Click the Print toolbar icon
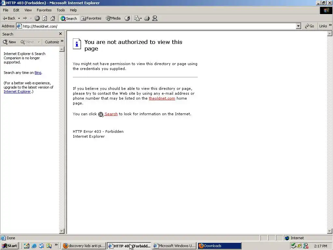 tap(147, 18)
